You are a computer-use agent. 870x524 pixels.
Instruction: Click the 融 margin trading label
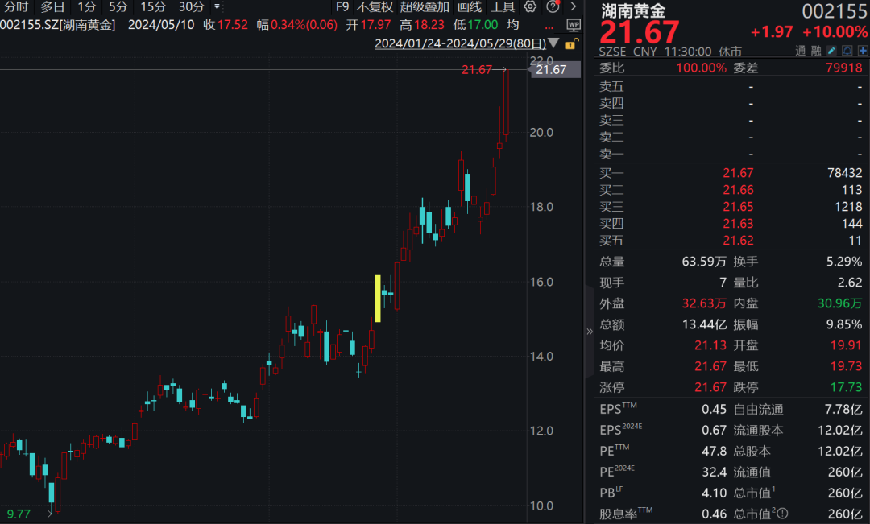pyautogui.click(x=815, y=51)
